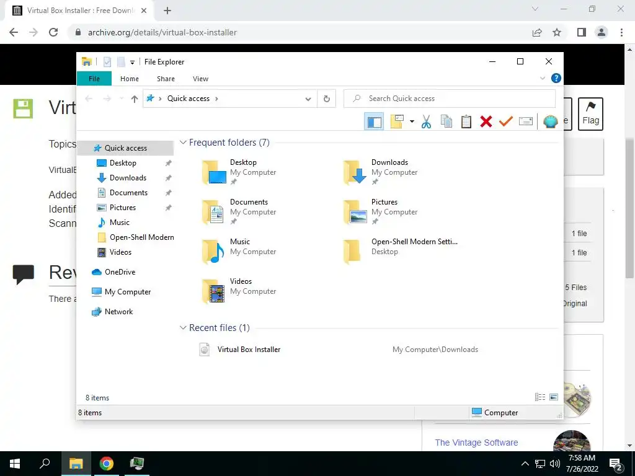Toggle the navigation pane toolbar button

coord(374,121)
